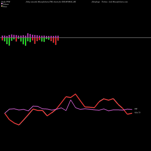Click the 824.75 price value label
This screenshot has height=151, width=151.
tap(137, 113)
